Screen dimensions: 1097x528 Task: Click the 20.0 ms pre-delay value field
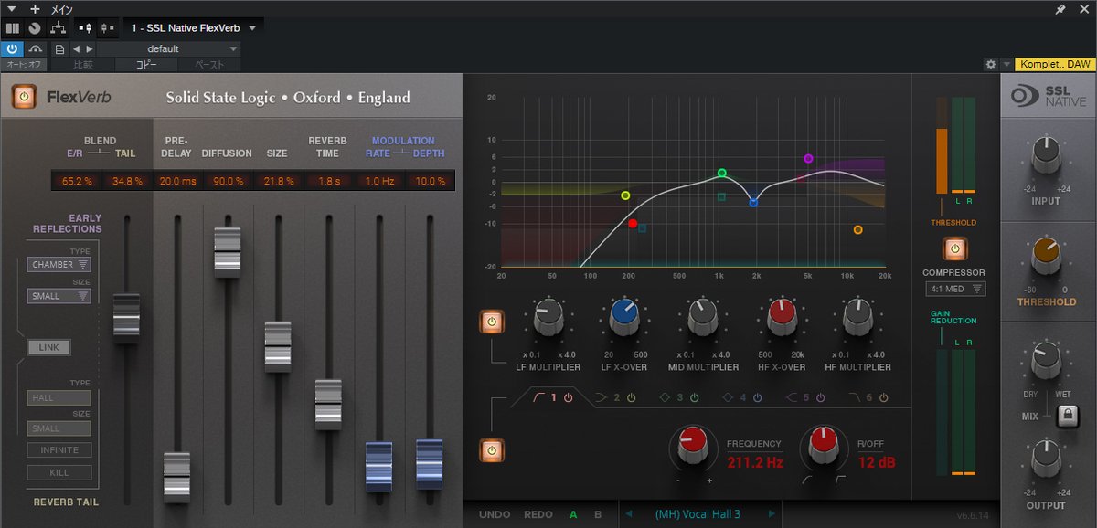[177, 181]
